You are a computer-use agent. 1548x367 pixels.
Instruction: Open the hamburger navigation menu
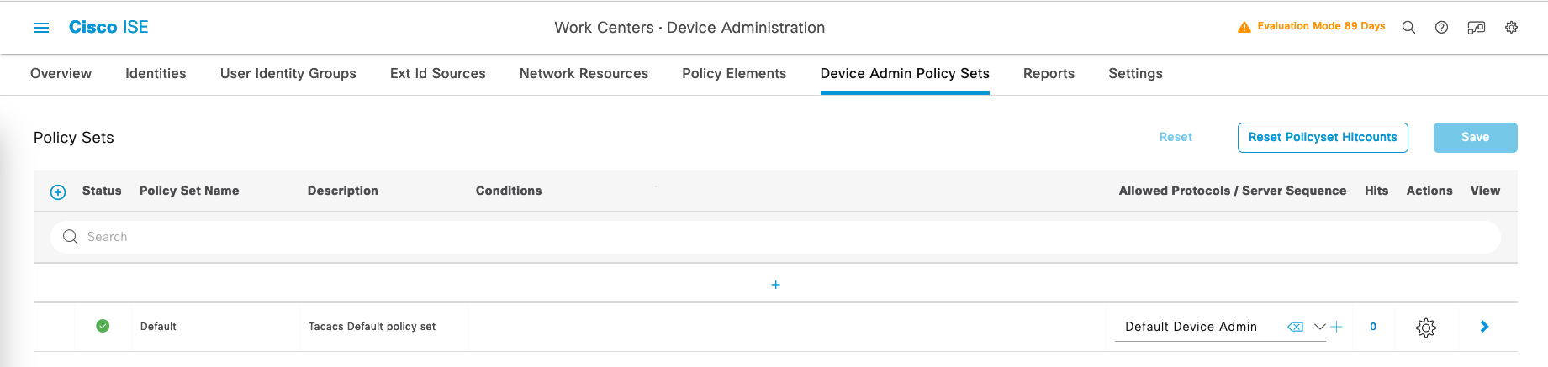pos(40,28)
